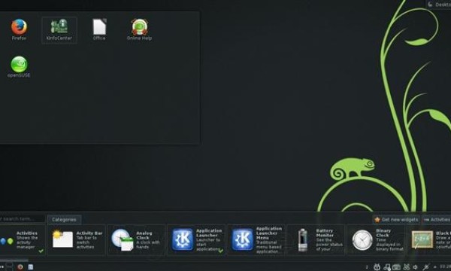Select the Application Launcher widget

click(196, 240)
